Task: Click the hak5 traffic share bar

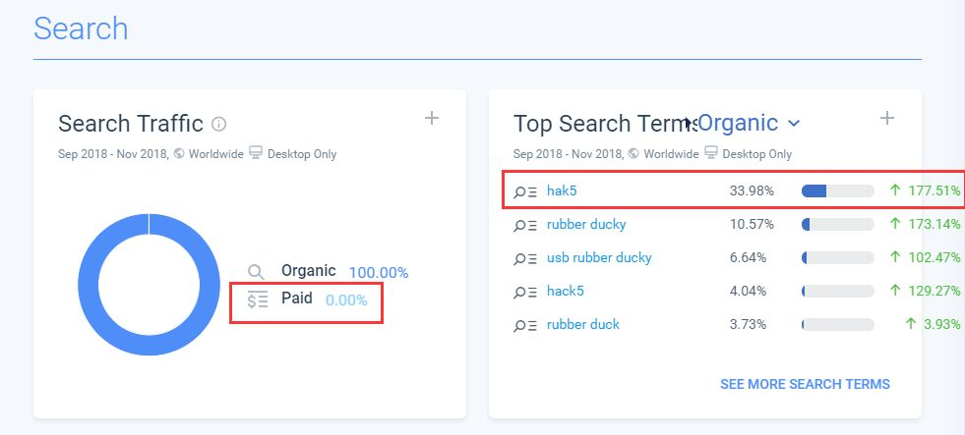Action: [x=837, y=191]
